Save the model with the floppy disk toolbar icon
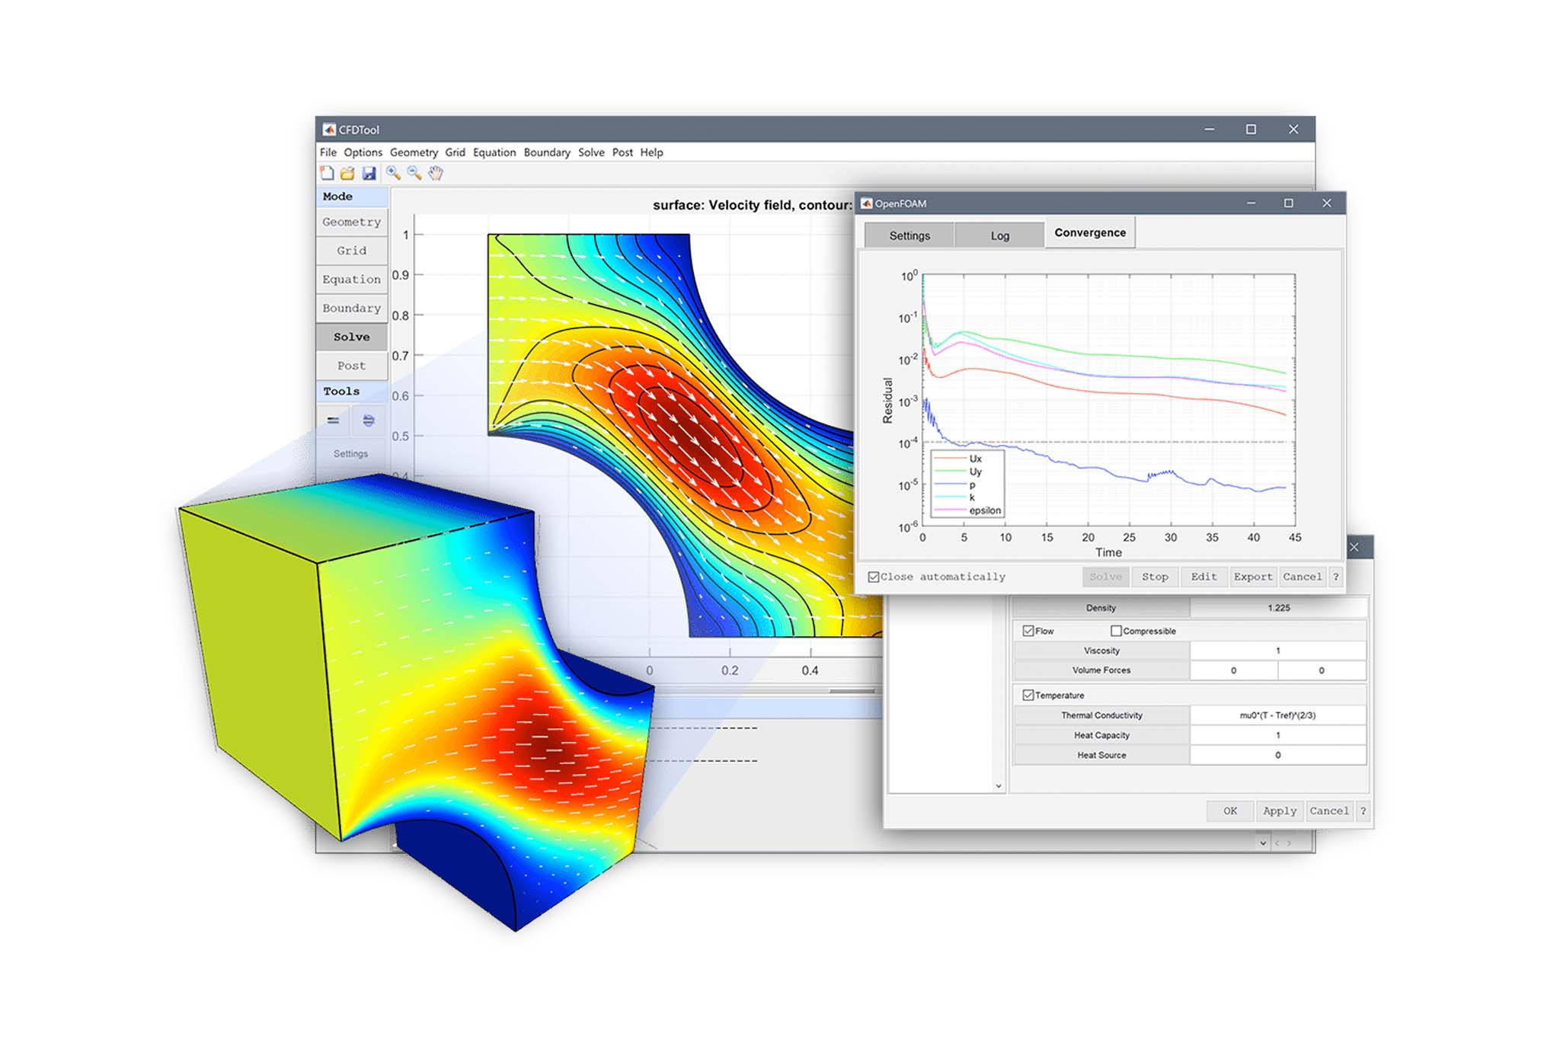 (369, 173)
